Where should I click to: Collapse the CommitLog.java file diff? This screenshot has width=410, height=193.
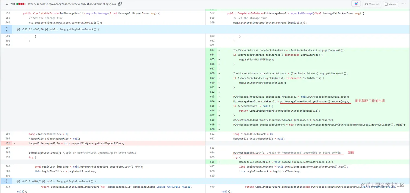[x=7, y=4]
